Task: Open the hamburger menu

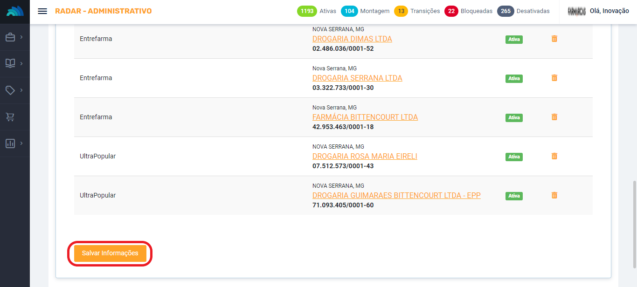Action: point(42,11)
